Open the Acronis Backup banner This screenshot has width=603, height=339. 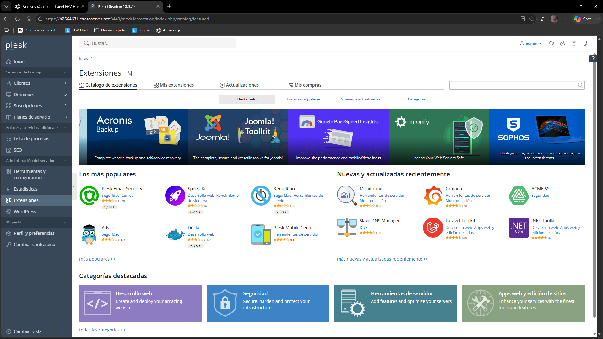click(x=138, y=137)
